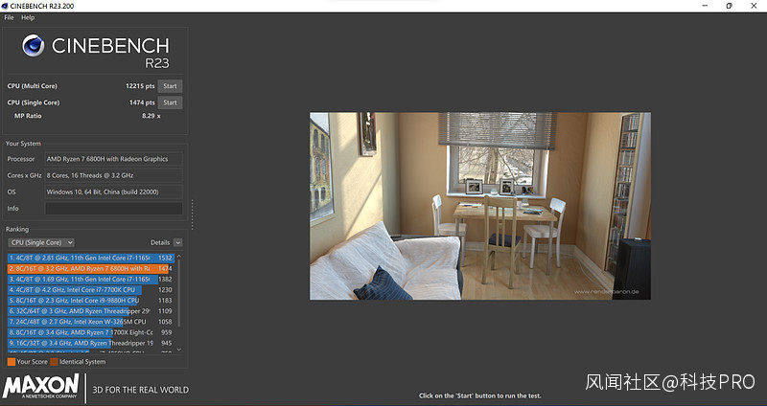
Task: Start the CPU Single Core test
Action: (x=170, y=102)
